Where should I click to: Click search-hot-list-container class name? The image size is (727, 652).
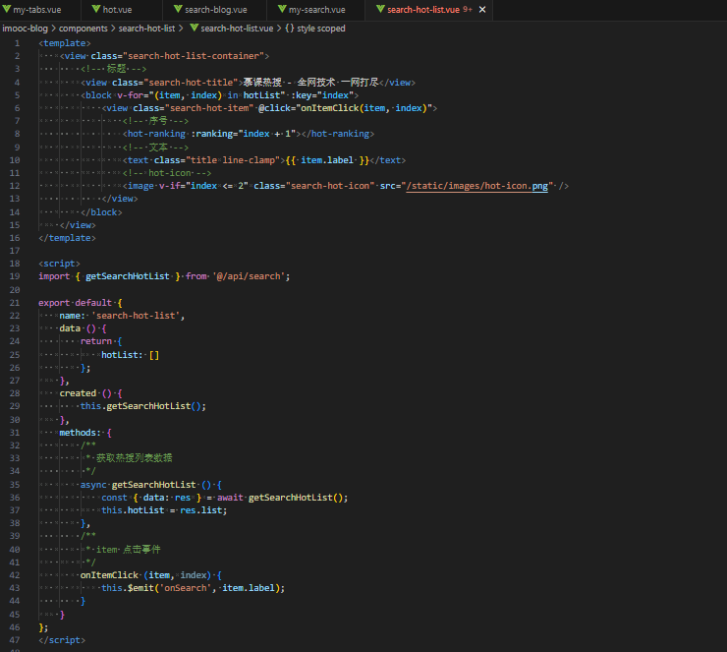point(194,56)
